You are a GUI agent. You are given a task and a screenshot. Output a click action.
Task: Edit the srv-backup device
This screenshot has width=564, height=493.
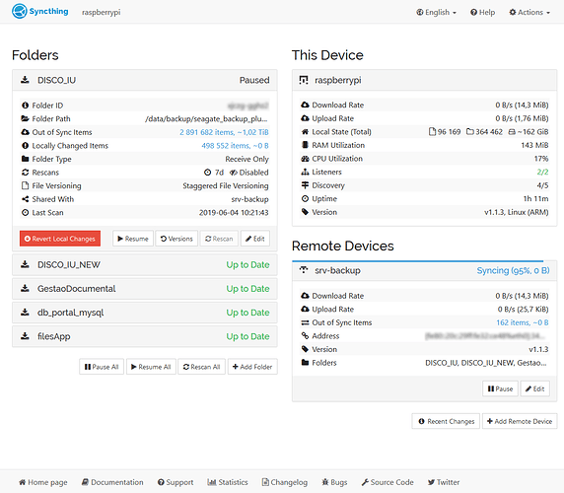(x=534, y=388)
